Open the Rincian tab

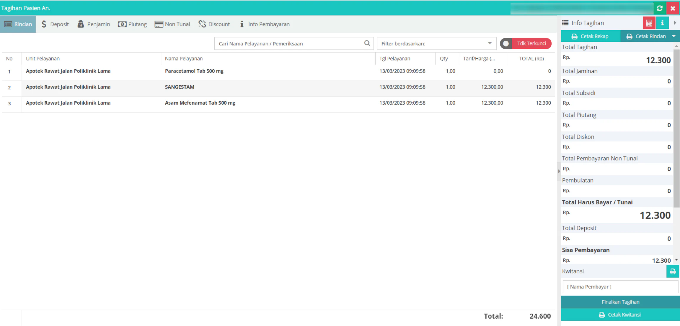click(18, 24)
